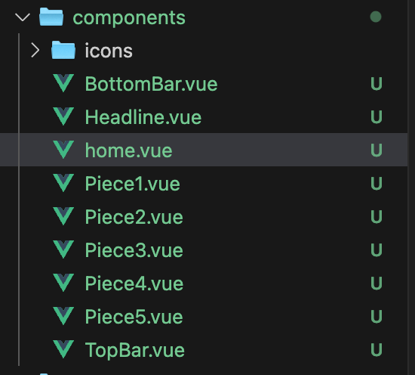The height and width of the screenshot is (375, 415).
Task: Click the Vue icon beside home.vue
Action: pos(63,150)
